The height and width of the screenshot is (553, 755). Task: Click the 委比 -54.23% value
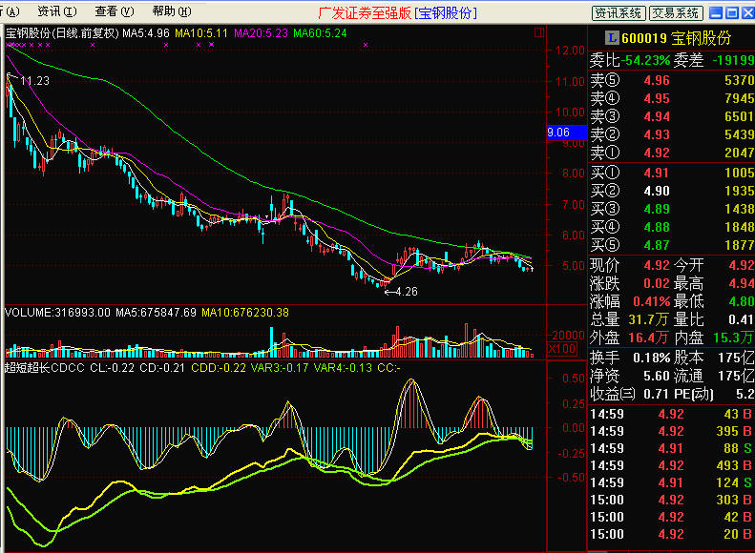[x=645, y=61]
